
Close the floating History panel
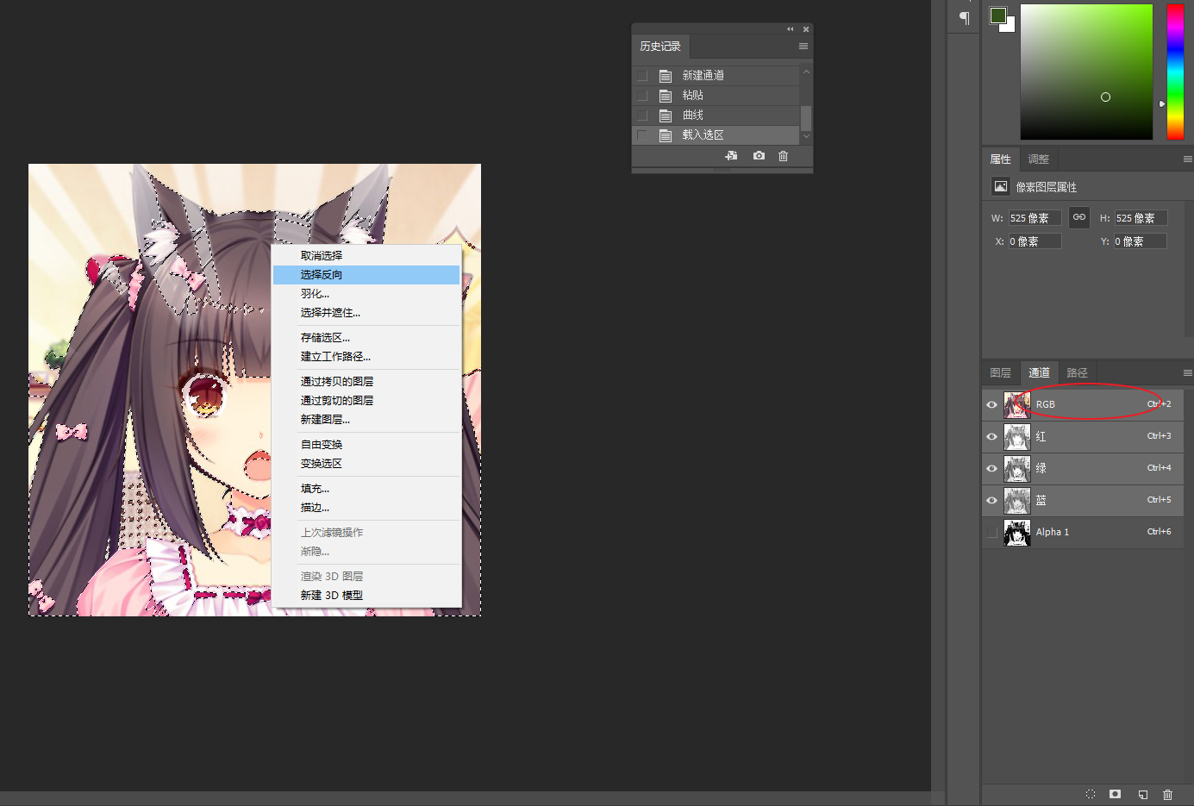click(x=806, y=29)
